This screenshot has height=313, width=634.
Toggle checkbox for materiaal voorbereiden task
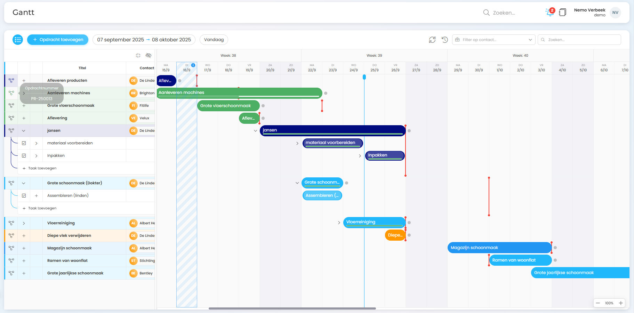tap(24, 143)
